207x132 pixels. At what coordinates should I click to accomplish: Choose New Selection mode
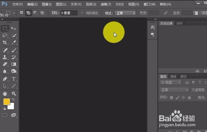coord(21,13)
